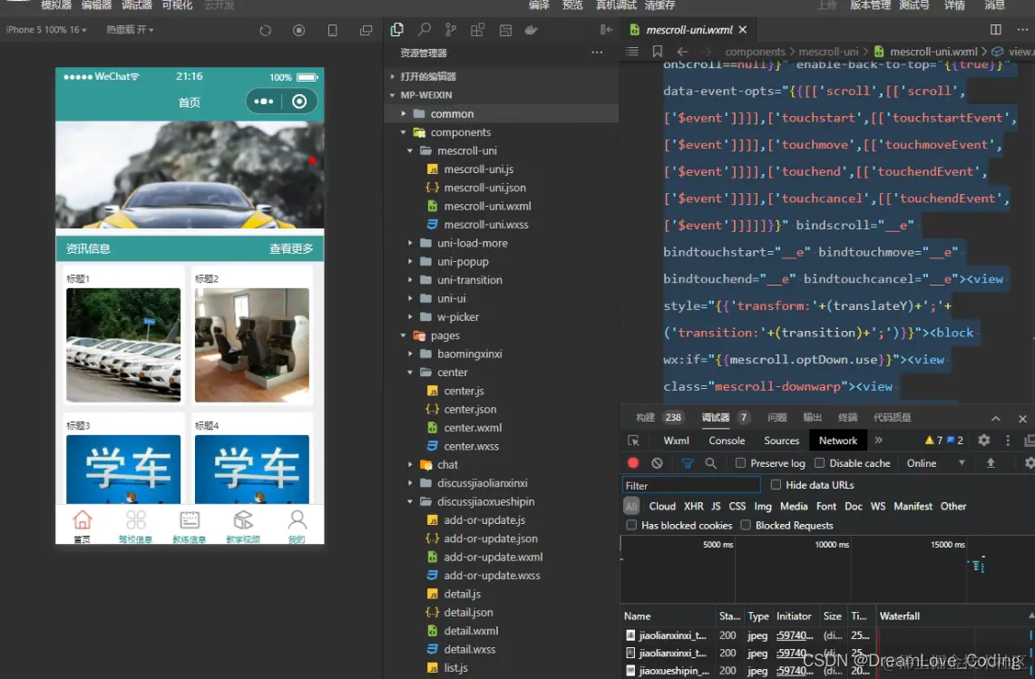Enable the Disable cache checkbox
This screenshot has height=679, width=1035.
pos(820,463)
